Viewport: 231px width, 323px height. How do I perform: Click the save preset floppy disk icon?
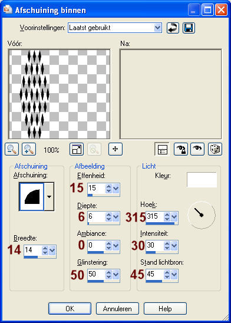tap(189, 28)
